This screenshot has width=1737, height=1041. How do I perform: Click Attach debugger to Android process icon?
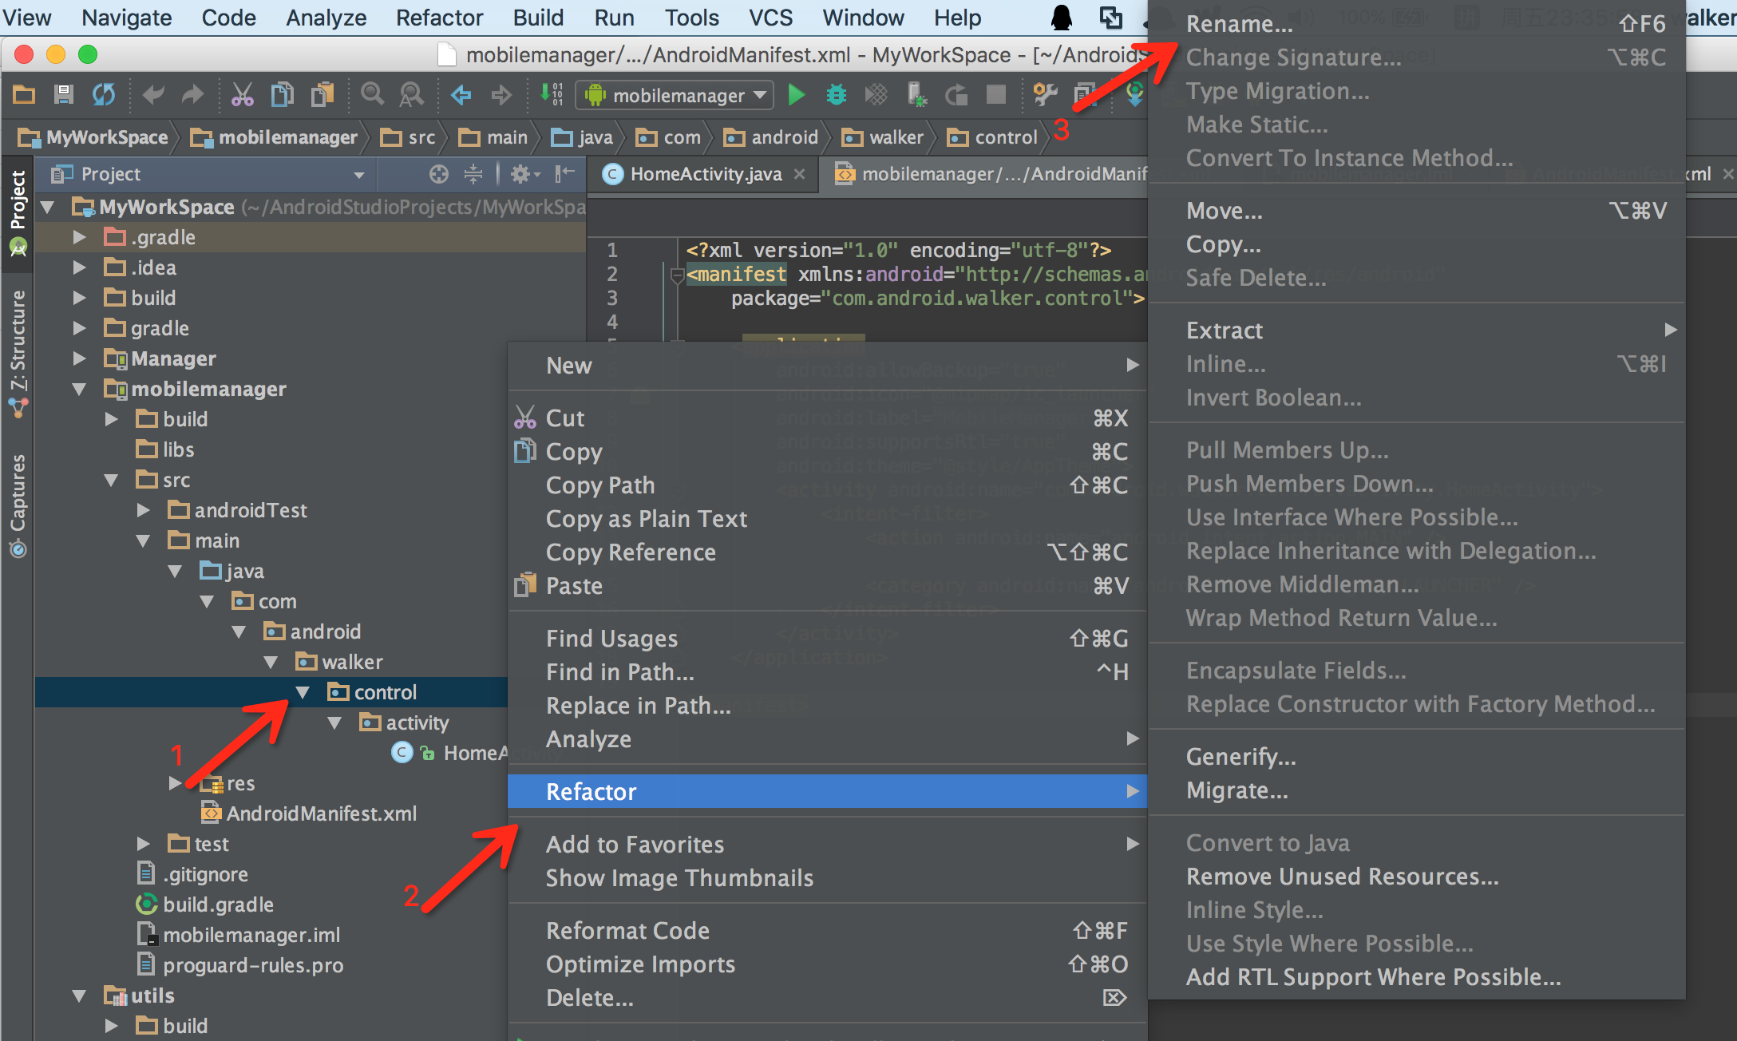[916, 95]
